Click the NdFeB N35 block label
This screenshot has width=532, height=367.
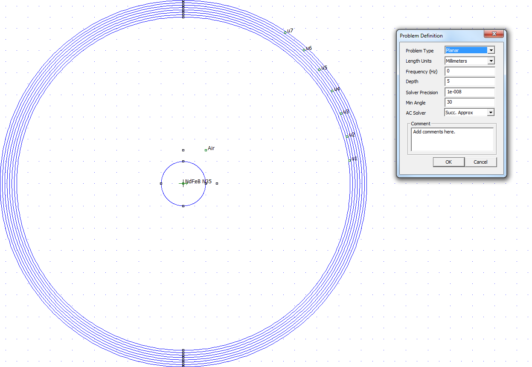183,183
